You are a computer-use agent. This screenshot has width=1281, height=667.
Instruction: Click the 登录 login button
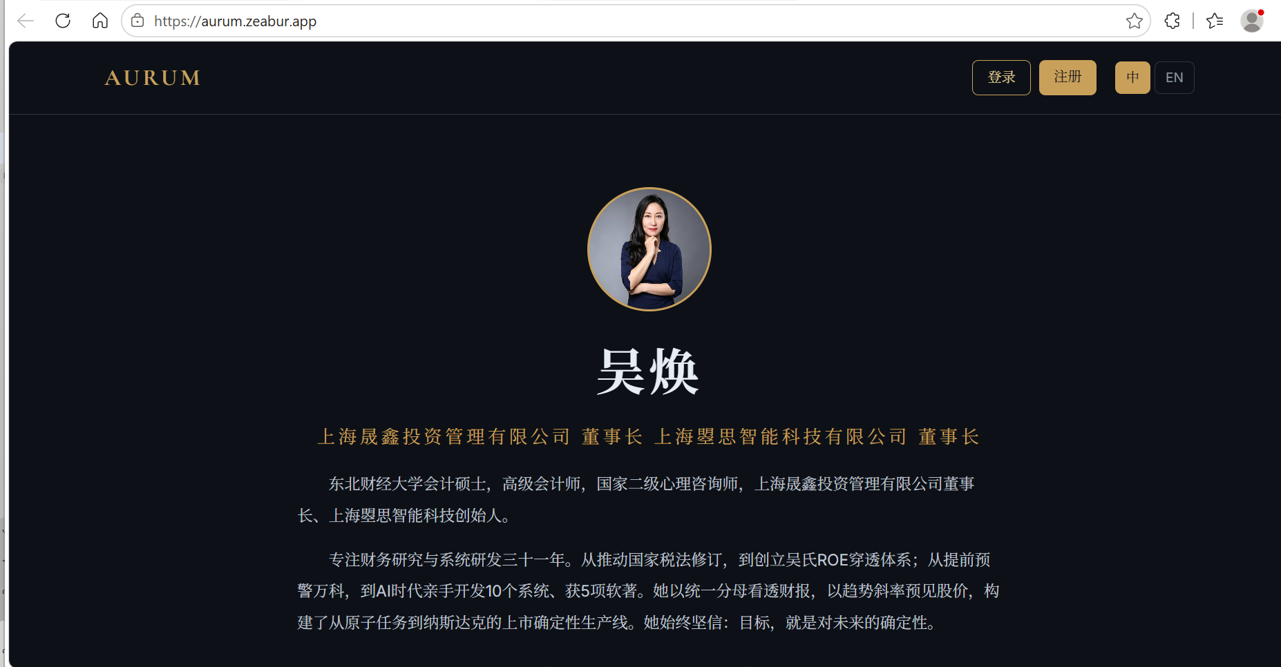[x=1001, y=77]
